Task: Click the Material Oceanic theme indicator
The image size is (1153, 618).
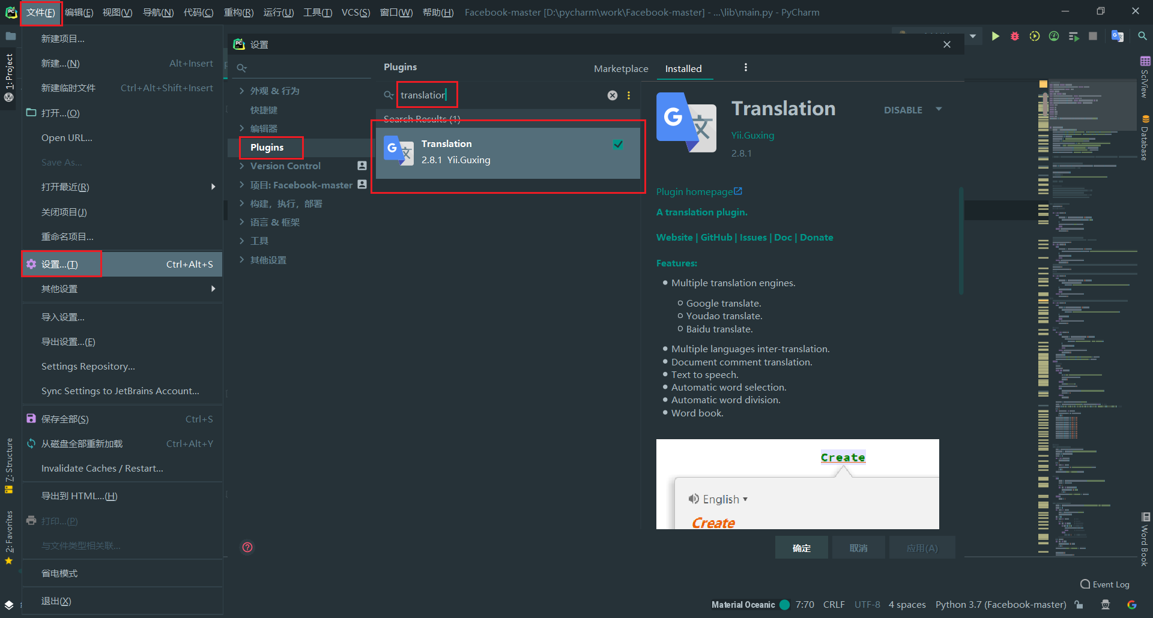Action: pos(750,605)
